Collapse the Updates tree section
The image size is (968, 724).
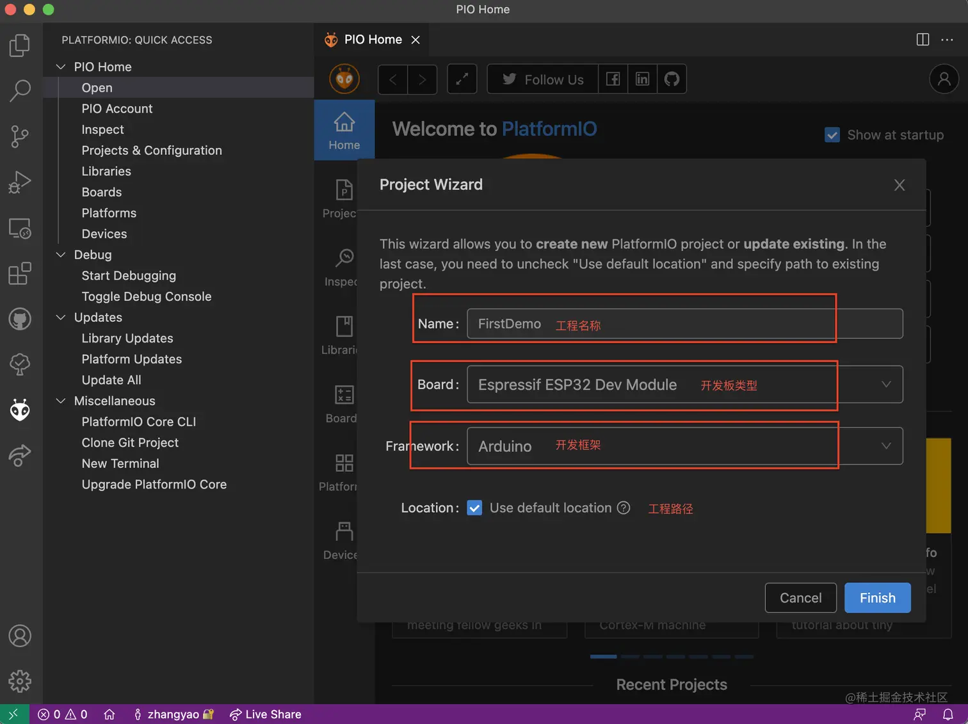[x=61, y=318]
